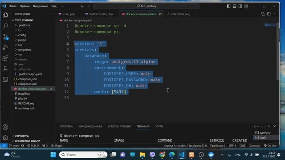The height and width of the screenshot is (160, 285).
Task: Open Run and Debug view
Action: [x=5, y=48]
